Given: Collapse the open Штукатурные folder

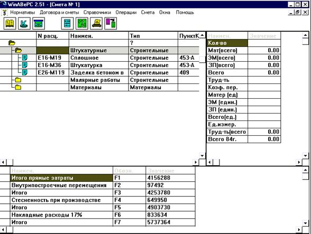Looking at the screenshot, I should click(18, 50).
